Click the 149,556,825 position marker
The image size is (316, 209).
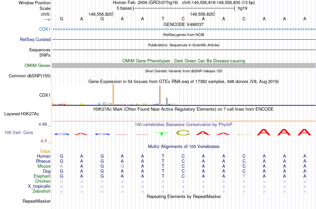[x=202, y=14]
